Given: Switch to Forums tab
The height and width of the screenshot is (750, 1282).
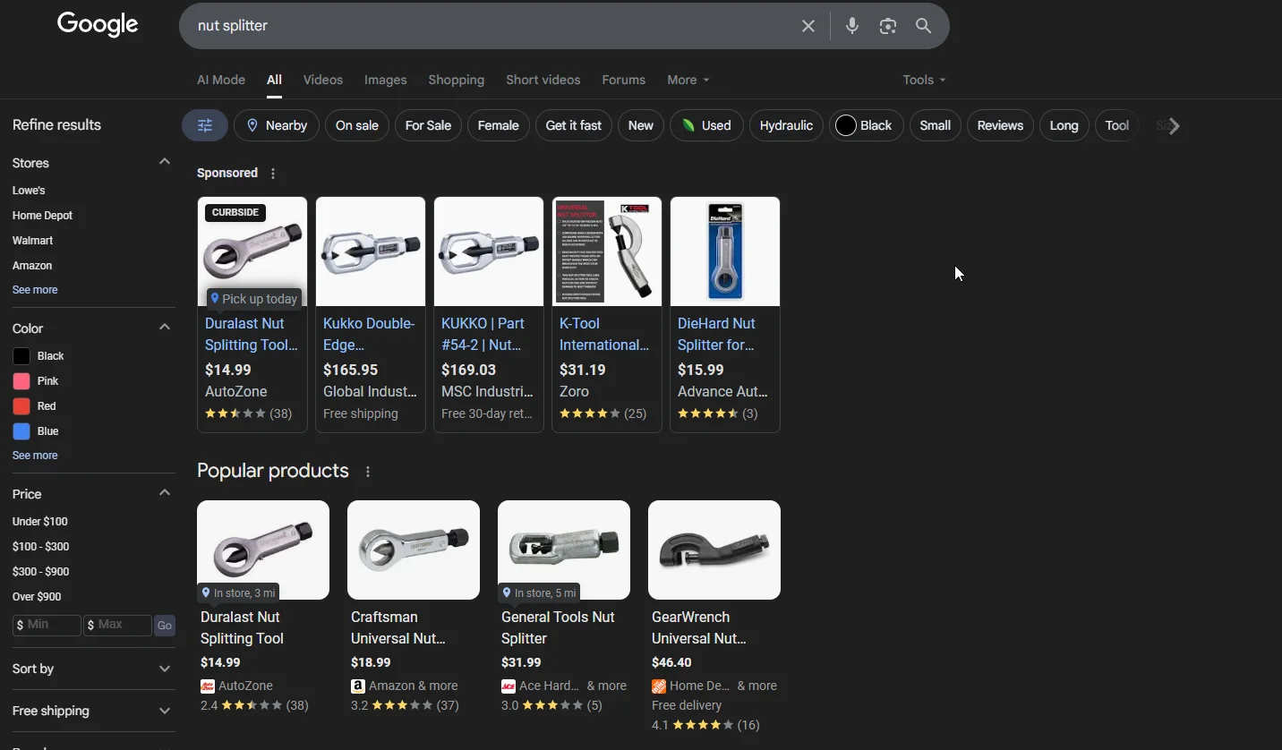Looking at the screenshot, I should (624, 80).
